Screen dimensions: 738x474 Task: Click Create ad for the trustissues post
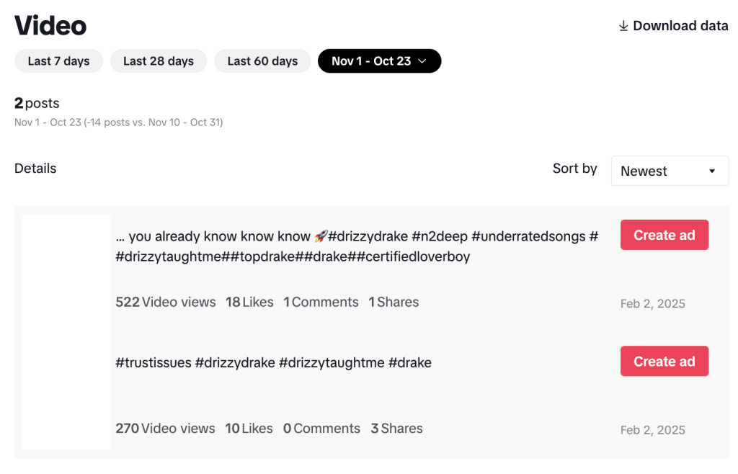664,361
